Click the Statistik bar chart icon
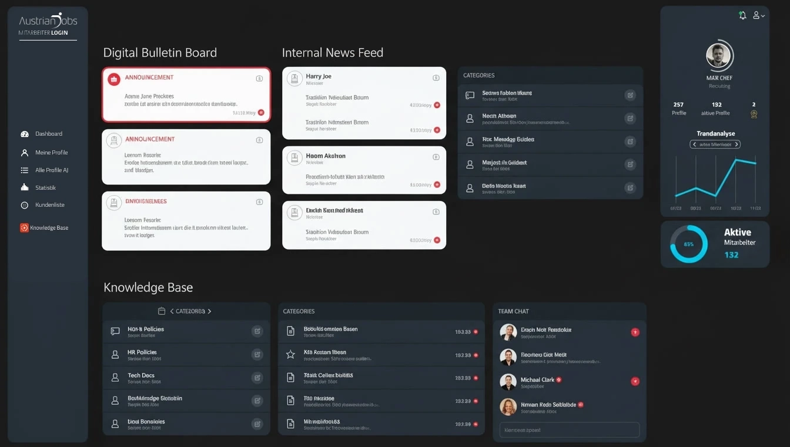 (x=25, y=188)
